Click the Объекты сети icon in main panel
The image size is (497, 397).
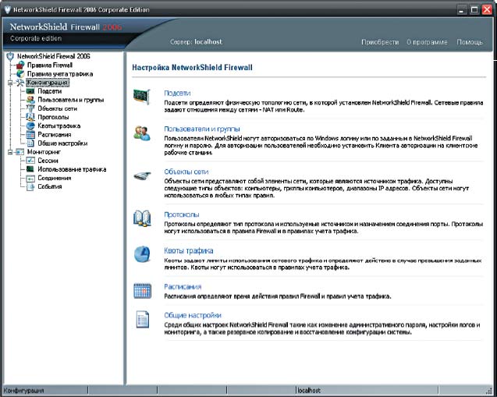pyautogui.click(x=142, y=175)
